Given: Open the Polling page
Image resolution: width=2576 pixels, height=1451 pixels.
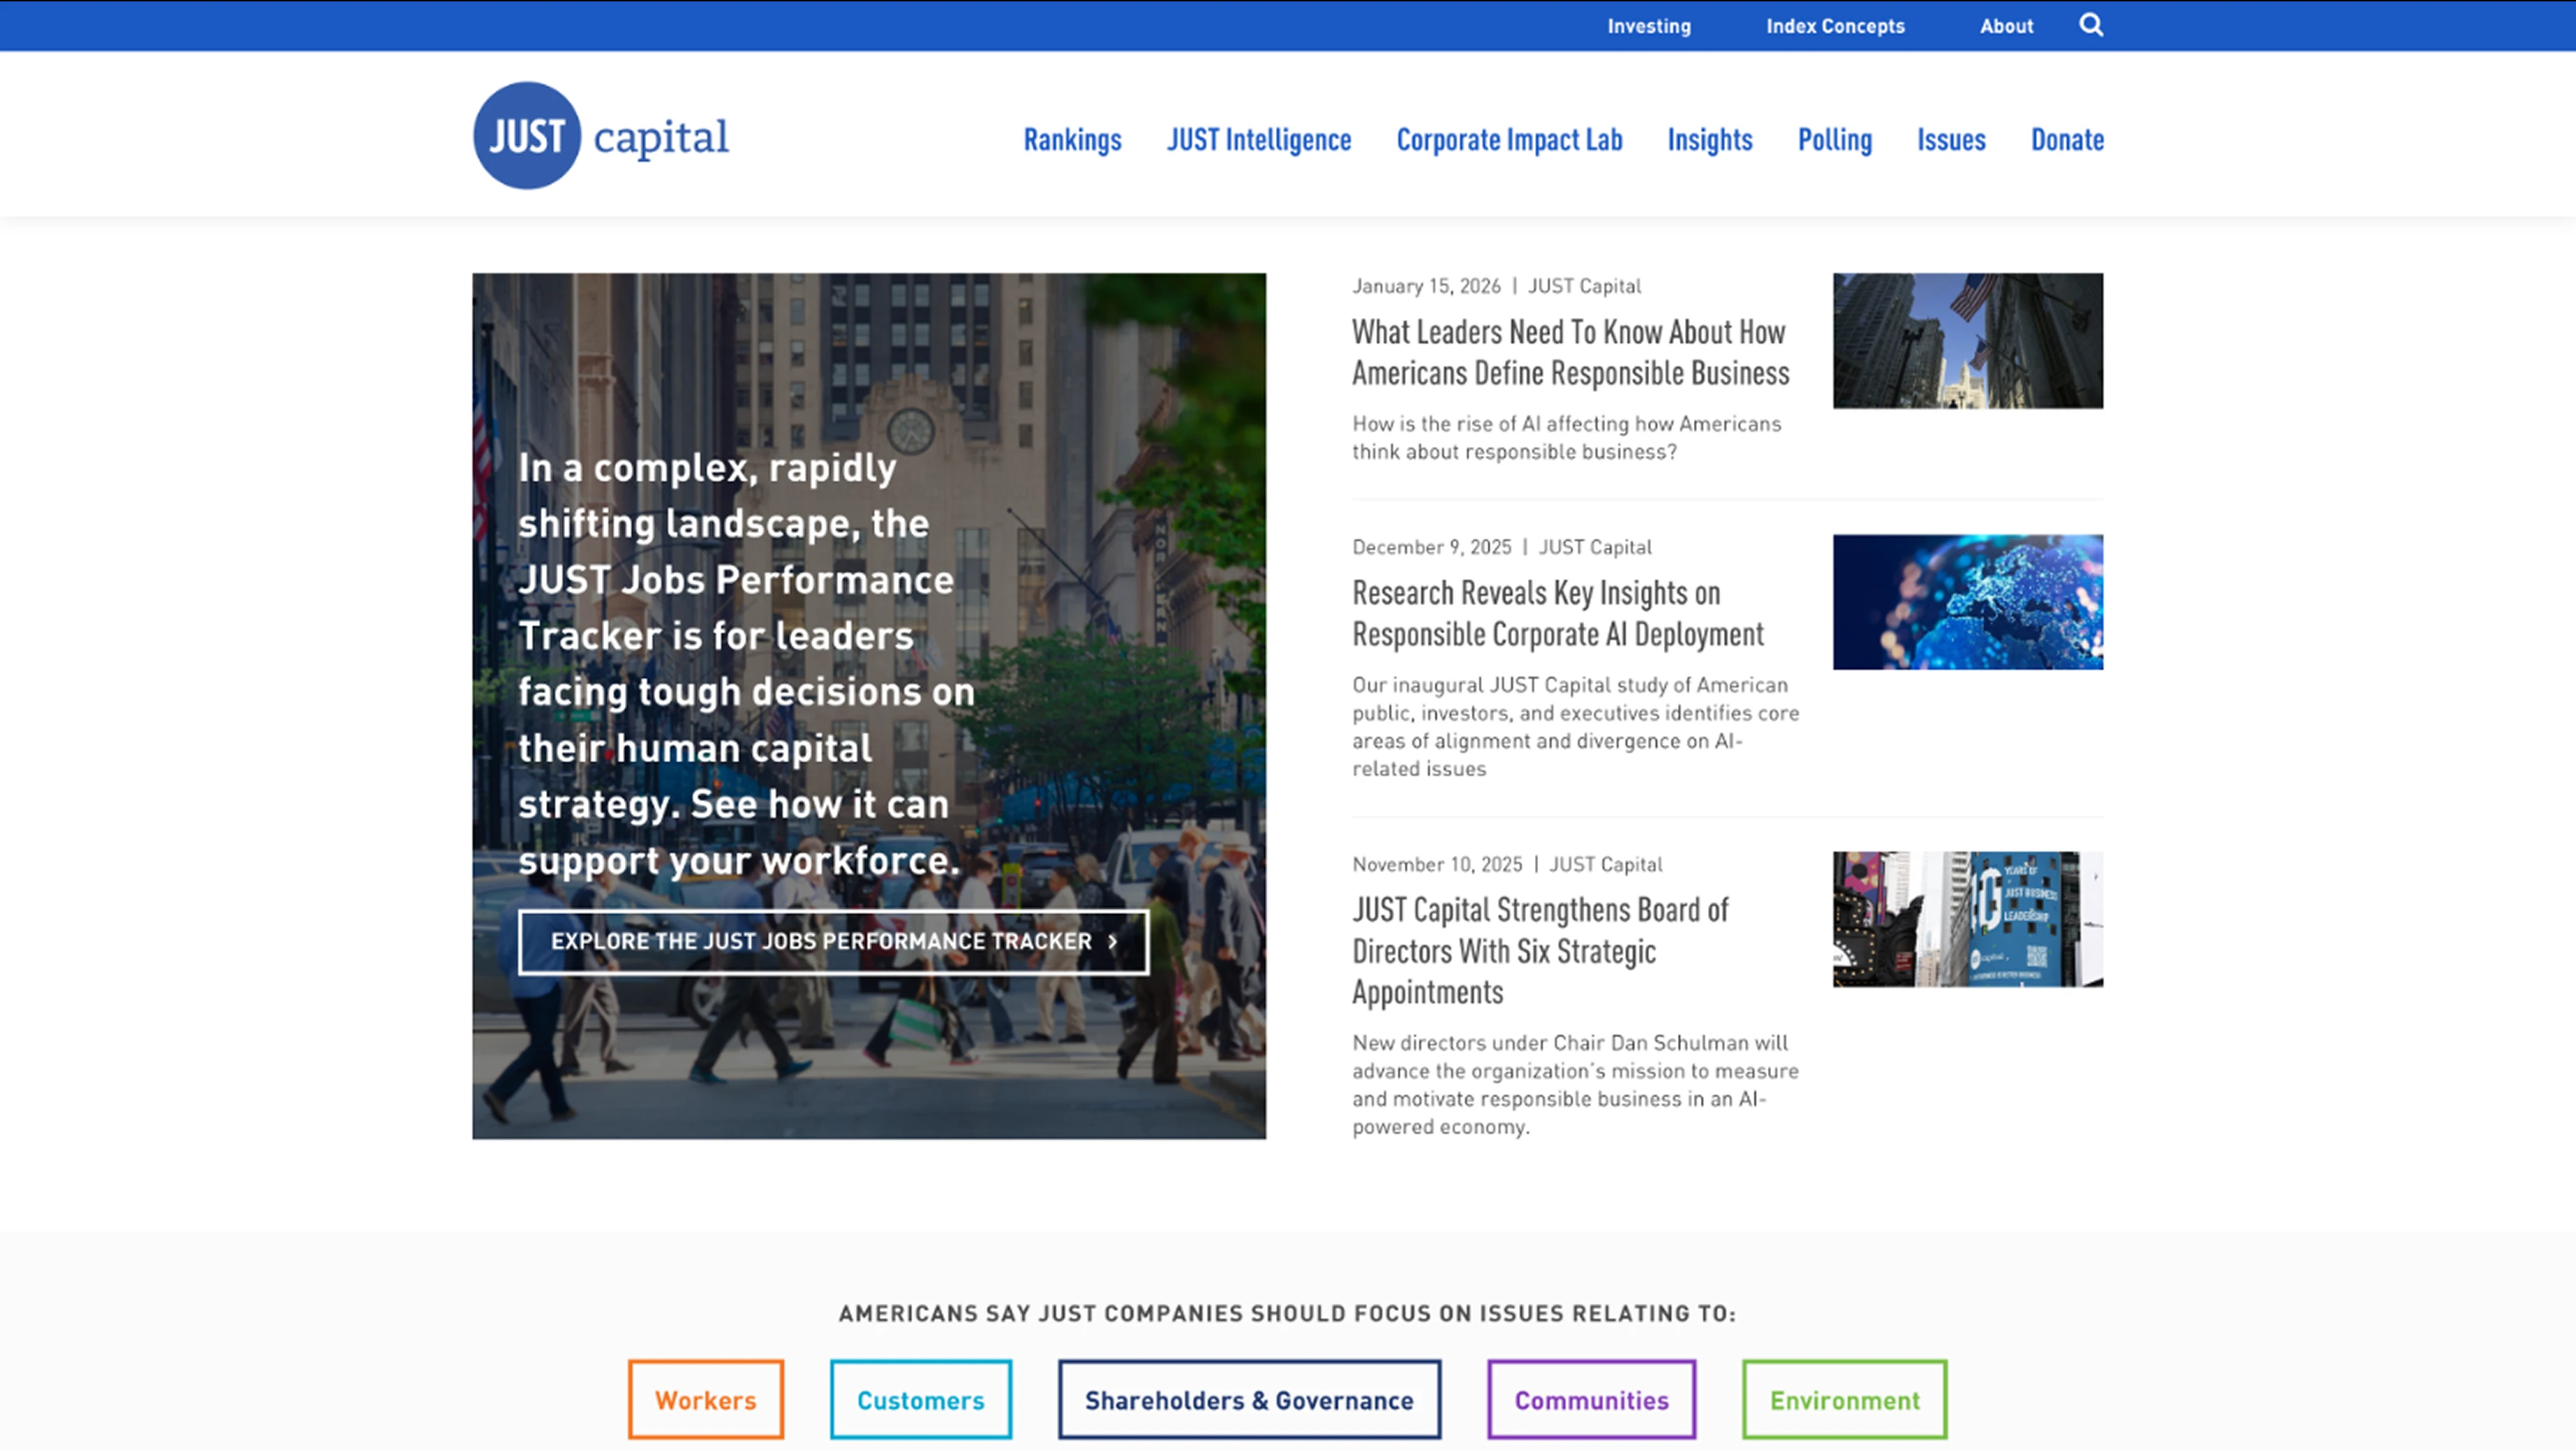Looking at the screenshot, I should click(1835, 140).
